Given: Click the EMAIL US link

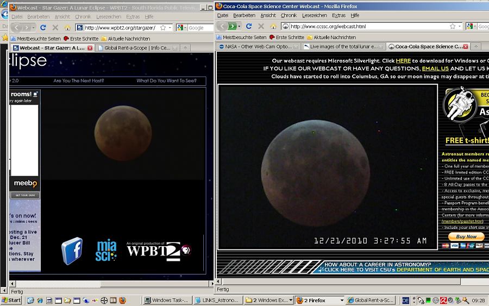Looking at the screenshot, I should point(435,68).
